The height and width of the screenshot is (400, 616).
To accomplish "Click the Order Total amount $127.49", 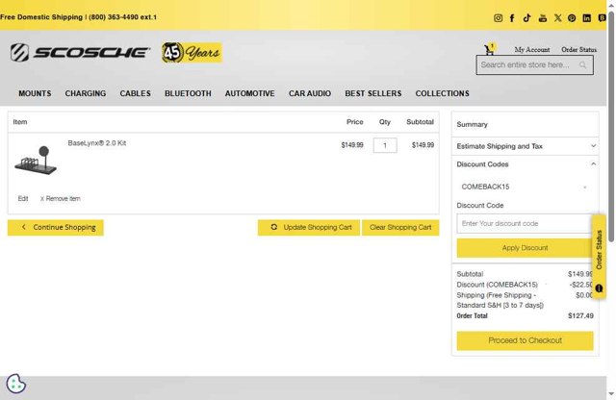I will 580,316.
